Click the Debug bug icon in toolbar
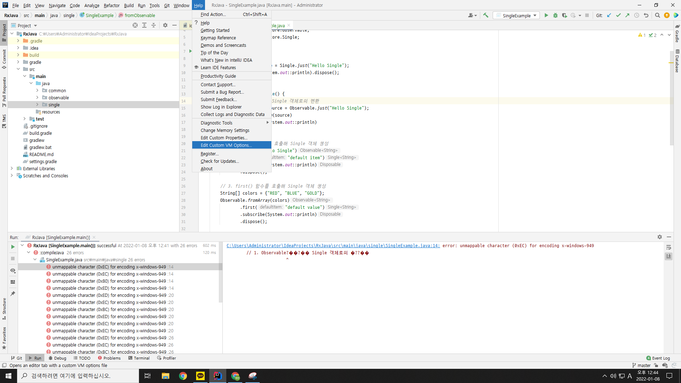This screenshot has width=681, height=383. click(x=555, y=15)
